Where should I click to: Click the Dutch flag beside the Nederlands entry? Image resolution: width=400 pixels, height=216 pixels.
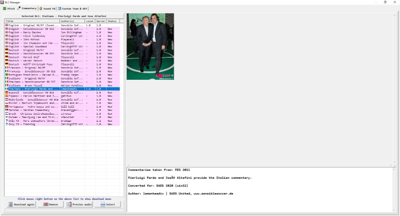[x=6, y=99]
